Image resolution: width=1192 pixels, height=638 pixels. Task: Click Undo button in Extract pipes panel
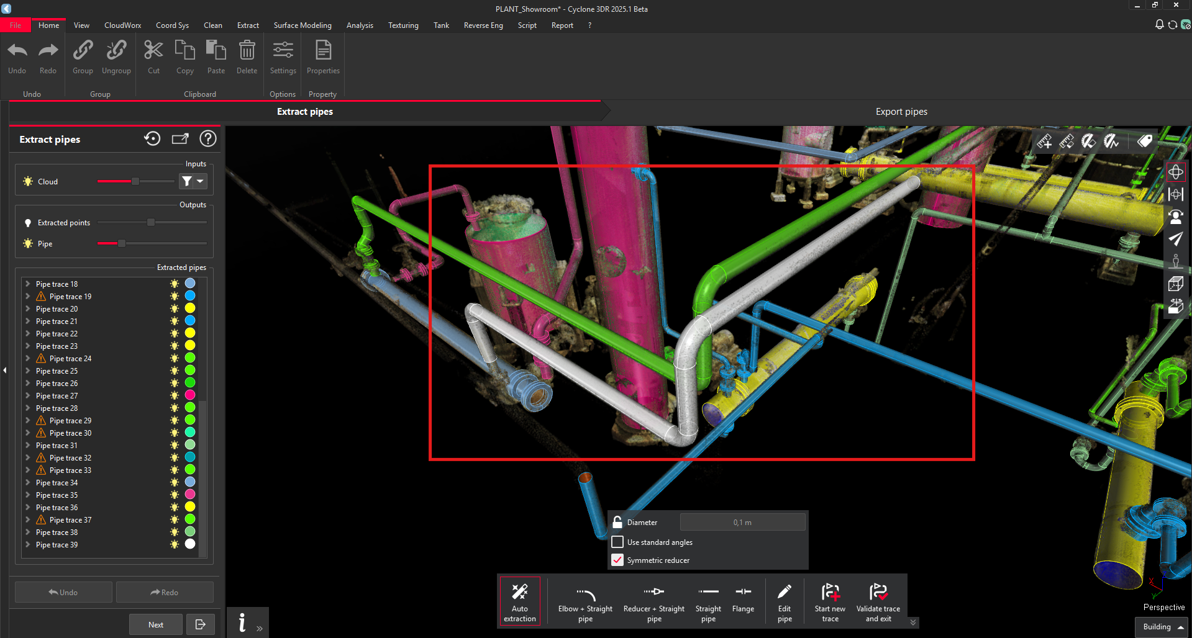(x=63, y=592)
